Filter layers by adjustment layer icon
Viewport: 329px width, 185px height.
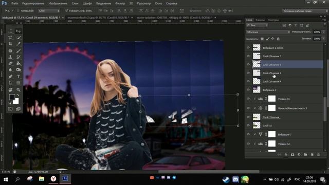290,25
